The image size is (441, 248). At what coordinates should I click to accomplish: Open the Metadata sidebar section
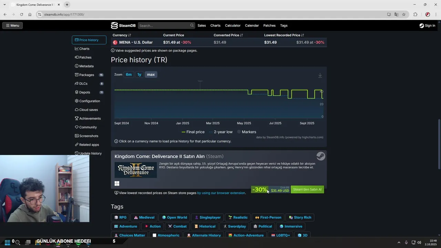pyautogui.click(x=84, y=66)
